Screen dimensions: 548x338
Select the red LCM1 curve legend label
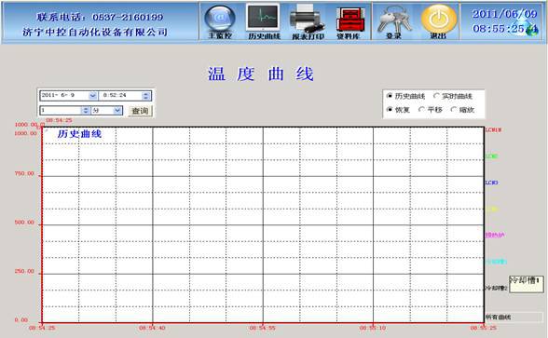(x=493, y=130)
